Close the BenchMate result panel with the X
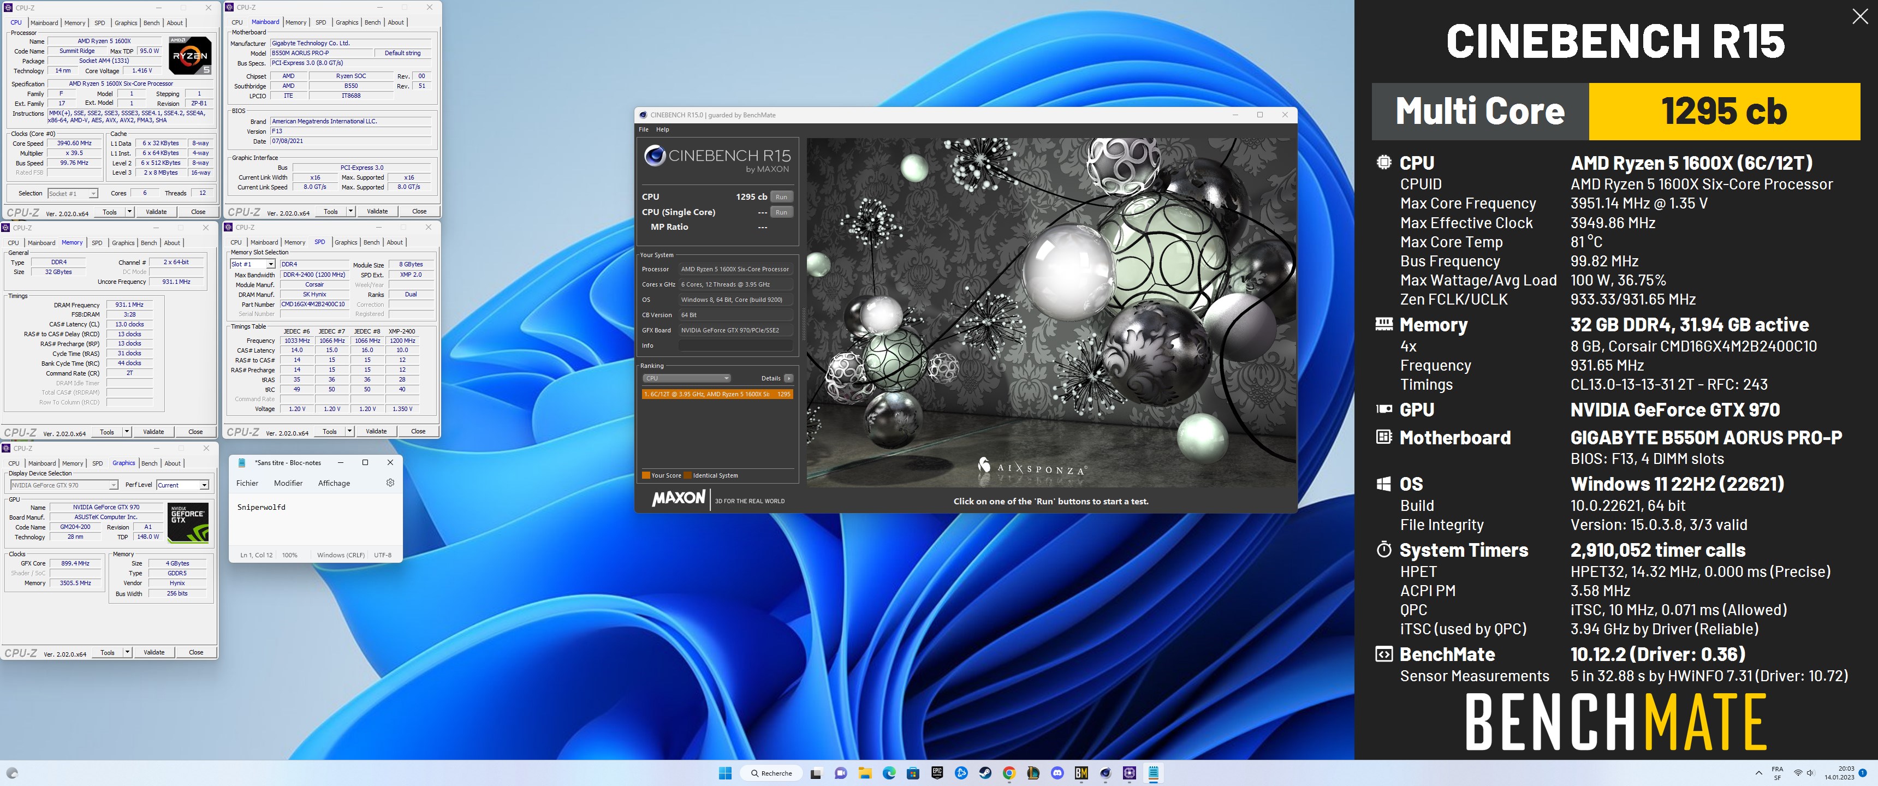Viewport: 1878px width, 786px height. pos(1860,16)
